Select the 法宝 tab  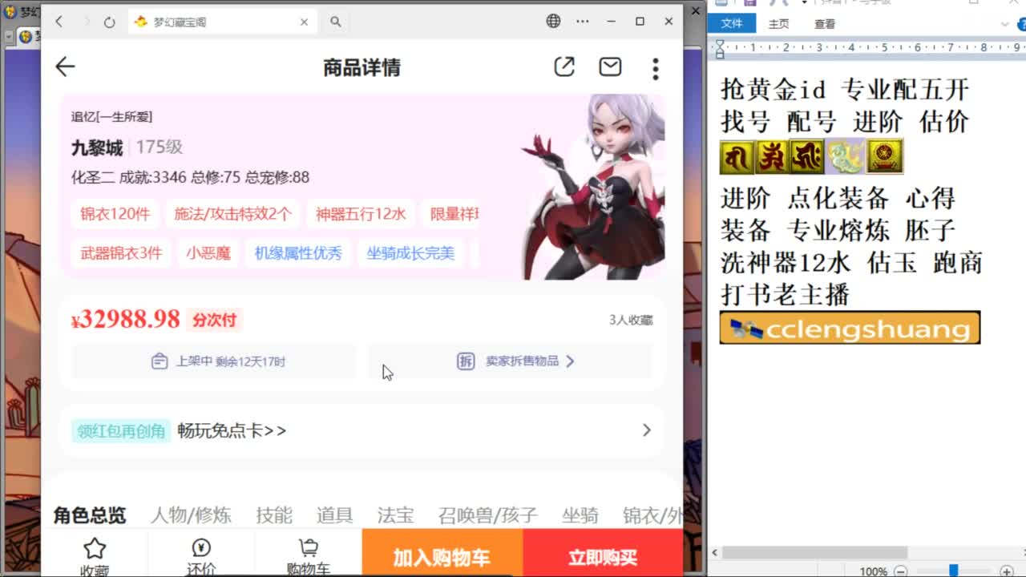pyautogui.click(x=395, y=515)
